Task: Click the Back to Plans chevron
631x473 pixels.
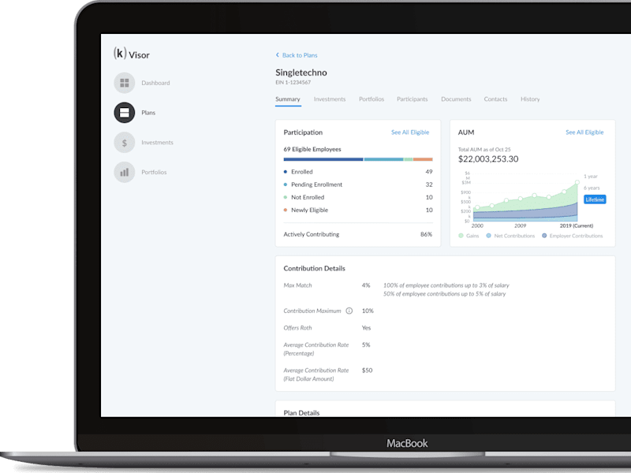Action: pyautogui.click(x=278, y=54)
